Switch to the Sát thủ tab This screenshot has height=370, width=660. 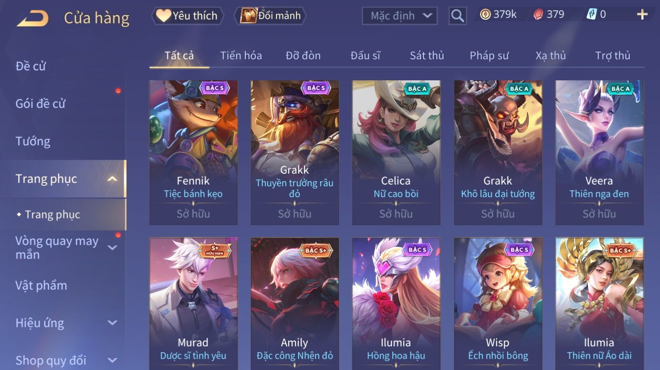click(427, 56)
